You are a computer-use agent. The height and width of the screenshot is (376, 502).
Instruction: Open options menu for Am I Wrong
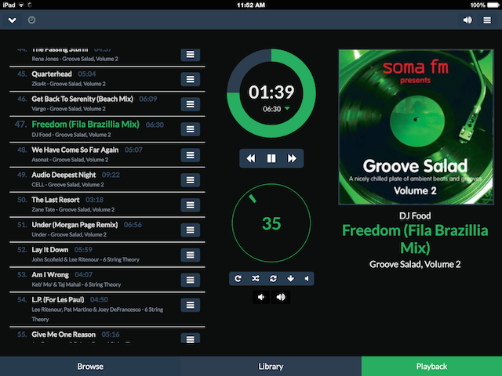[190, 280]
